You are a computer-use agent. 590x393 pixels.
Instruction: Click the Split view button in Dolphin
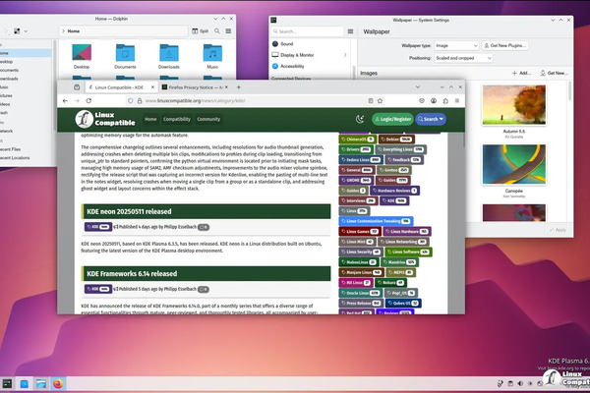[202, 31]
